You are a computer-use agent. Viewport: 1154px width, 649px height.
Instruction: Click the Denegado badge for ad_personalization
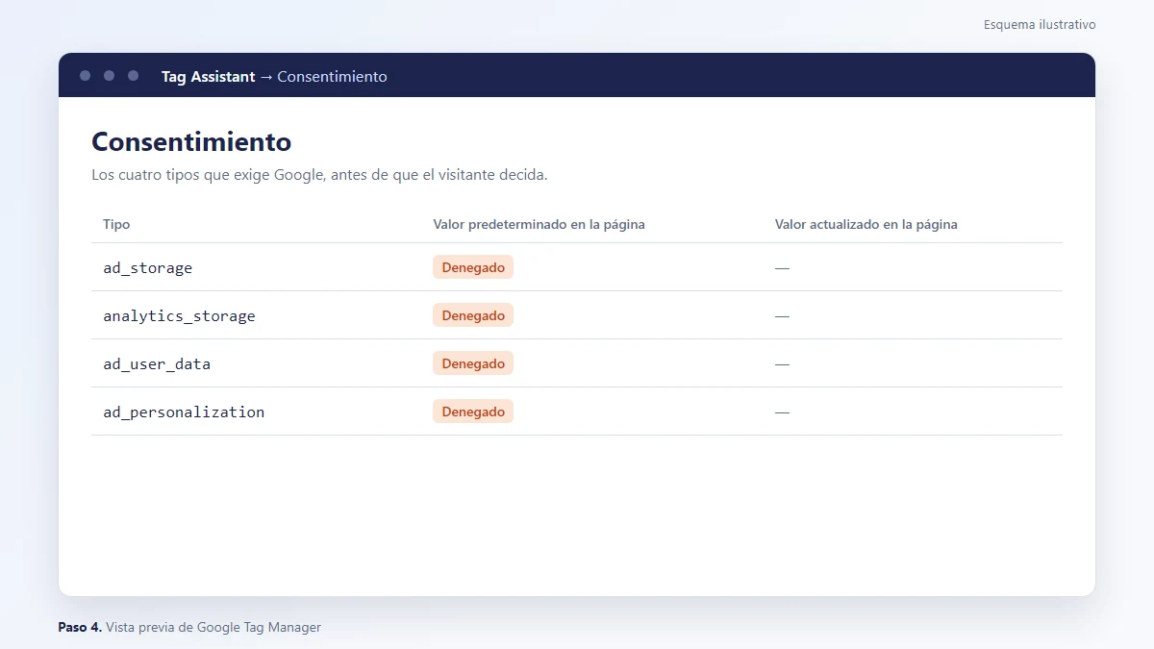click(x=473, y=412)
